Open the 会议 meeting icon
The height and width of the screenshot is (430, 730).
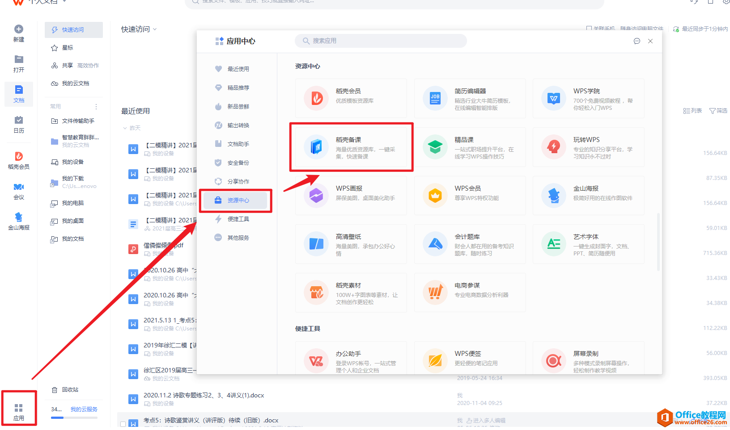point(19,187)
